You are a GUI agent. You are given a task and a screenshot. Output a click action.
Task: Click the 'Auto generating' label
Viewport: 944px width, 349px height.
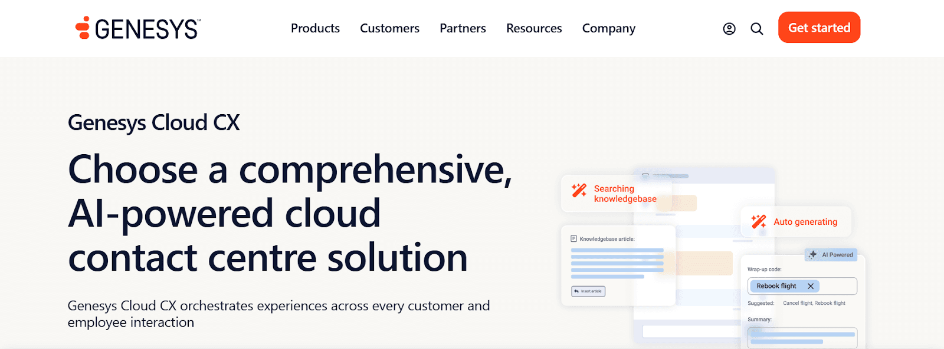coord(805,222)
